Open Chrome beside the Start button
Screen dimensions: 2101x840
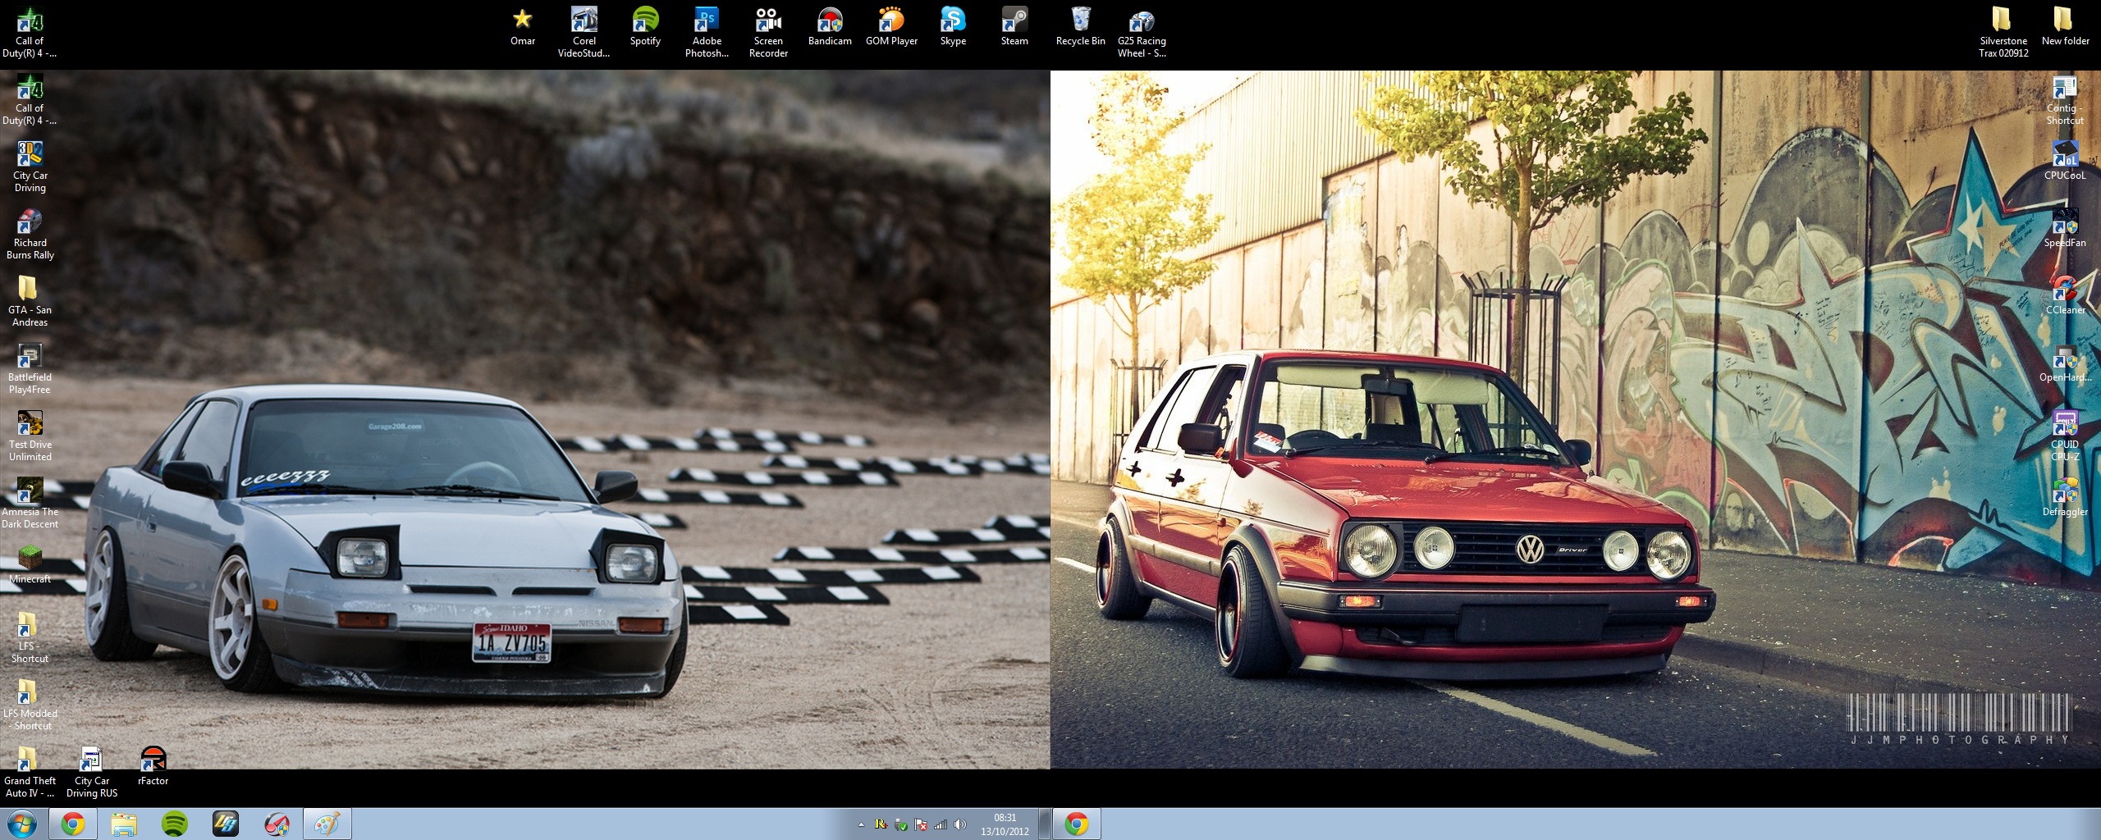73,824
